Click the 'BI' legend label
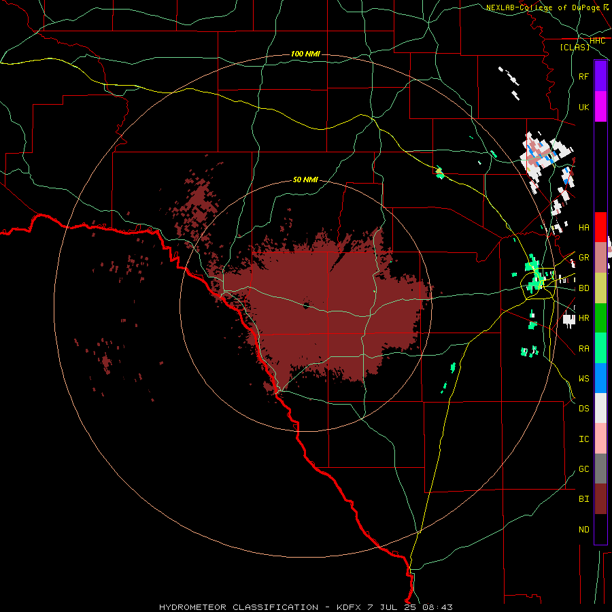This screenshot has width=612, height=612. (x=583, y=499)
